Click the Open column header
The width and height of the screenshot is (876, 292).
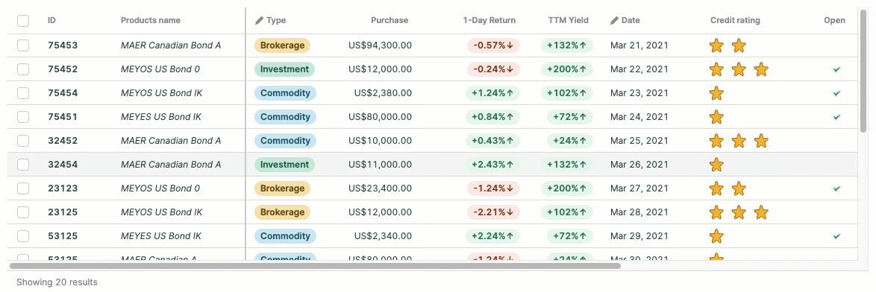pyautogui.click(x=835, y=20)
